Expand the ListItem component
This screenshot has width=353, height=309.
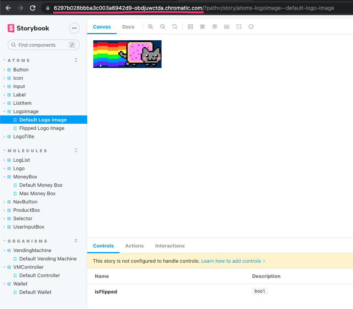[x=22, y=103]
